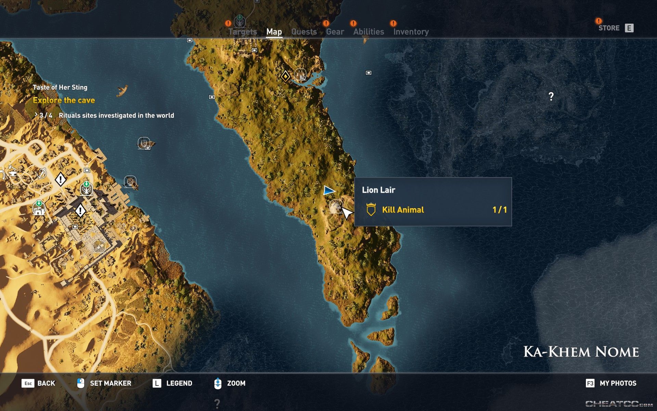Open the Inventory tab
The image size is (657, 411).
click(411, 32)
